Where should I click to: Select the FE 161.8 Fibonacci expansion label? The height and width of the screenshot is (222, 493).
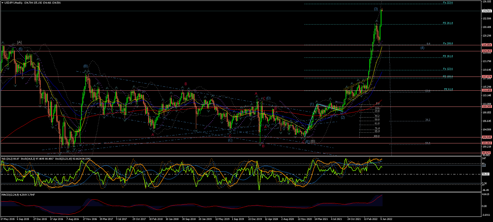click(x=448, y=56)
